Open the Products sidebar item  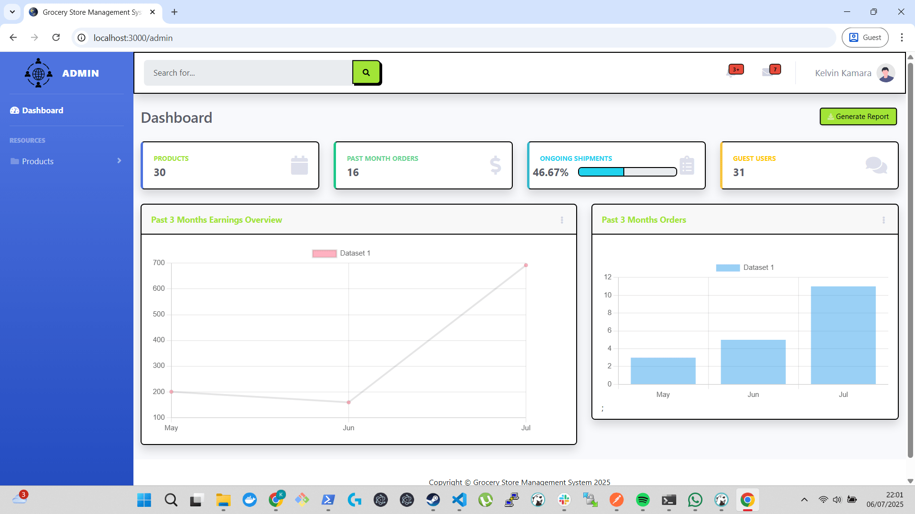coord(38,161)
